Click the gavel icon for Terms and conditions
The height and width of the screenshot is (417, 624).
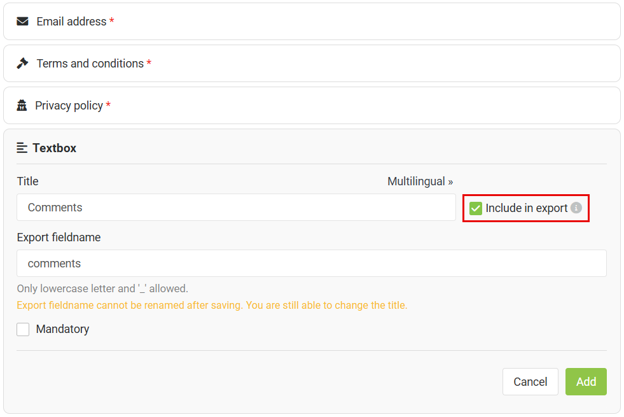pyautogui.click(x=23, y=64)
